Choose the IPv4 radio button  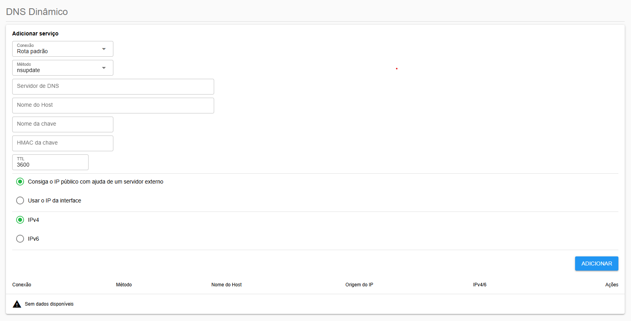click(20, 220)
